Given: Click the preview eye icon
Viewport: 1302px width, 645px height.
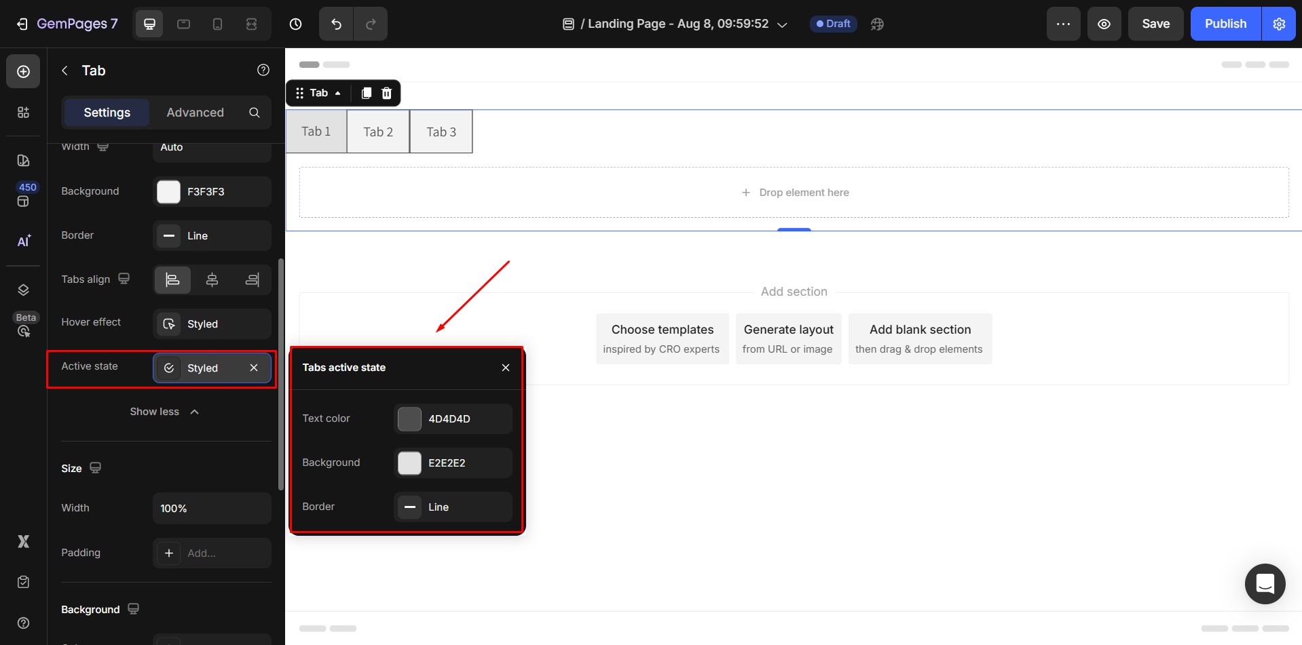Looking at the screenshot, I should coord(1104,24).
